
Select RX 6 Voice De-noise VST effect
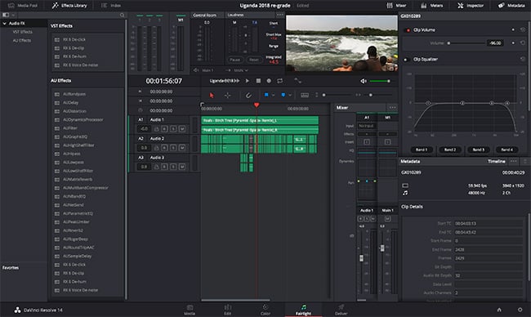tap(80, 65)
